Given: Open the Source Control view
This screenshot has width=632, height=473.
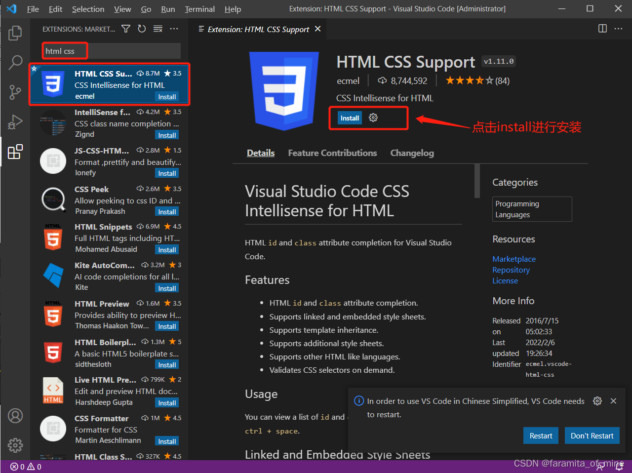Looking at the screenshot, I should (x=15, y=92).
